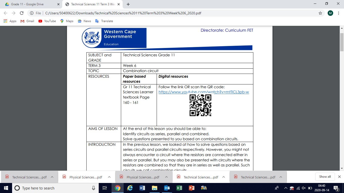
Task: Click the QR code image
Action: coord(200,105)
